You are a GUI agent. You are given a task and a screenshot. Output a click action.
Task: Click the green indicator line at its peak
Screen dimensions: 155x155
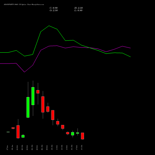tap(49, 26)
